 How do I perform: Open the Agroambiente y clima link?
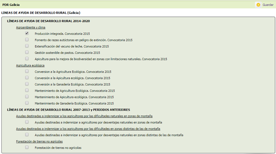[x=31, y=27]
